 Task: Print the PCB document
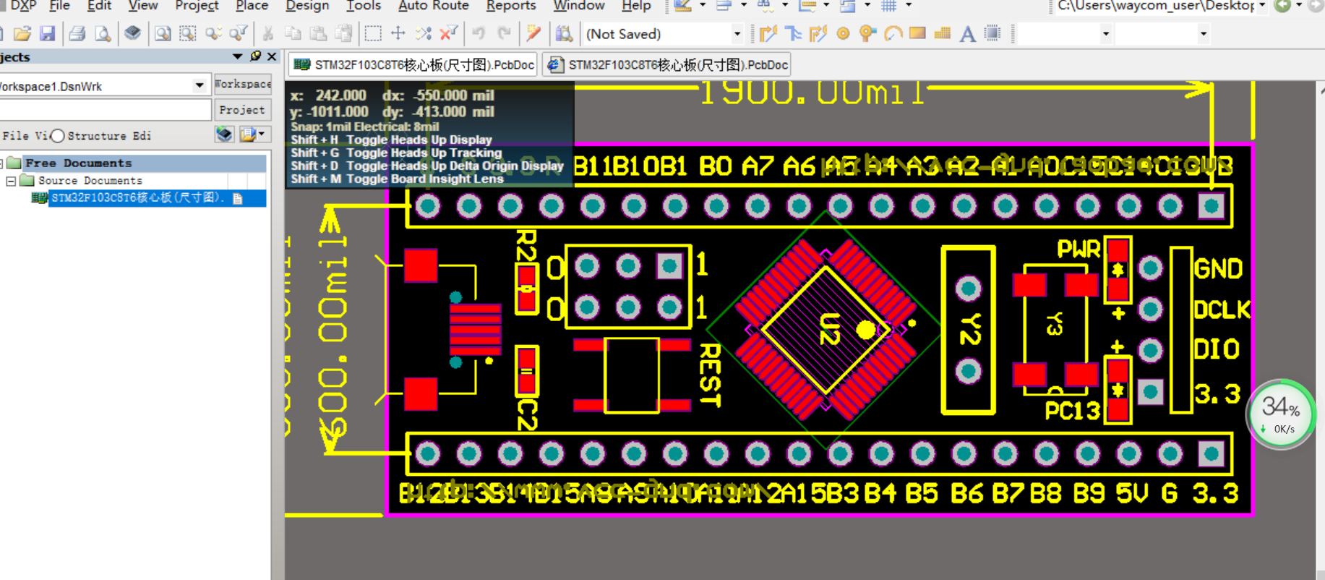(77, 34)
